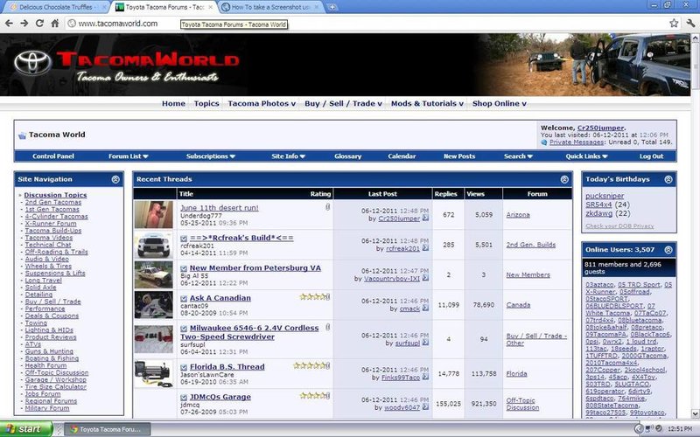Click the Rcfreak's Build truck thumbnail
This screenshot has height=437, width=700.
154,245
